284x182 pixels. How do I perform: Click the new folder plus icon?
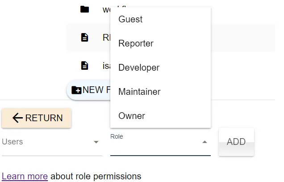(x=76, y=90)
